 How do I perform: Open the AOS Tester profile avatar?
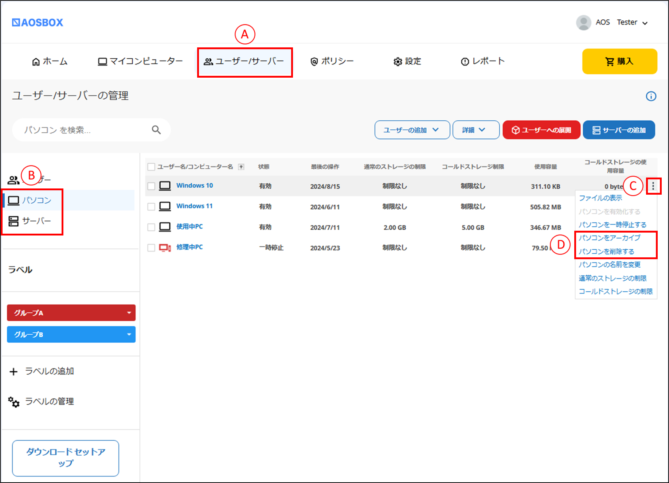tap(583, 23)
